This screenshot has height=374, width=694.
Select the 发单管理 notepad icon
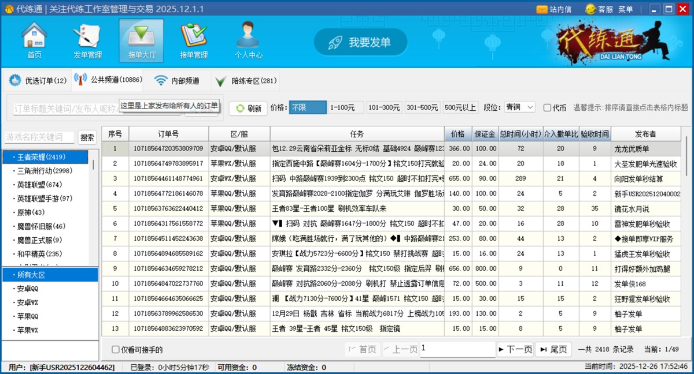pos(87,36)
